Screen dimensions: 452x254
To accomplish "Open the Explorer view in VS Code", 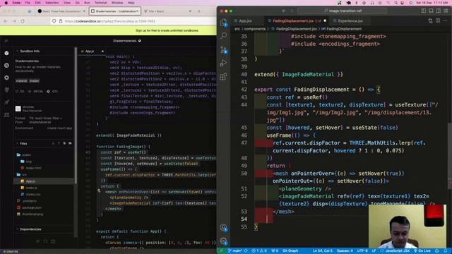I will tap(223, 23).
